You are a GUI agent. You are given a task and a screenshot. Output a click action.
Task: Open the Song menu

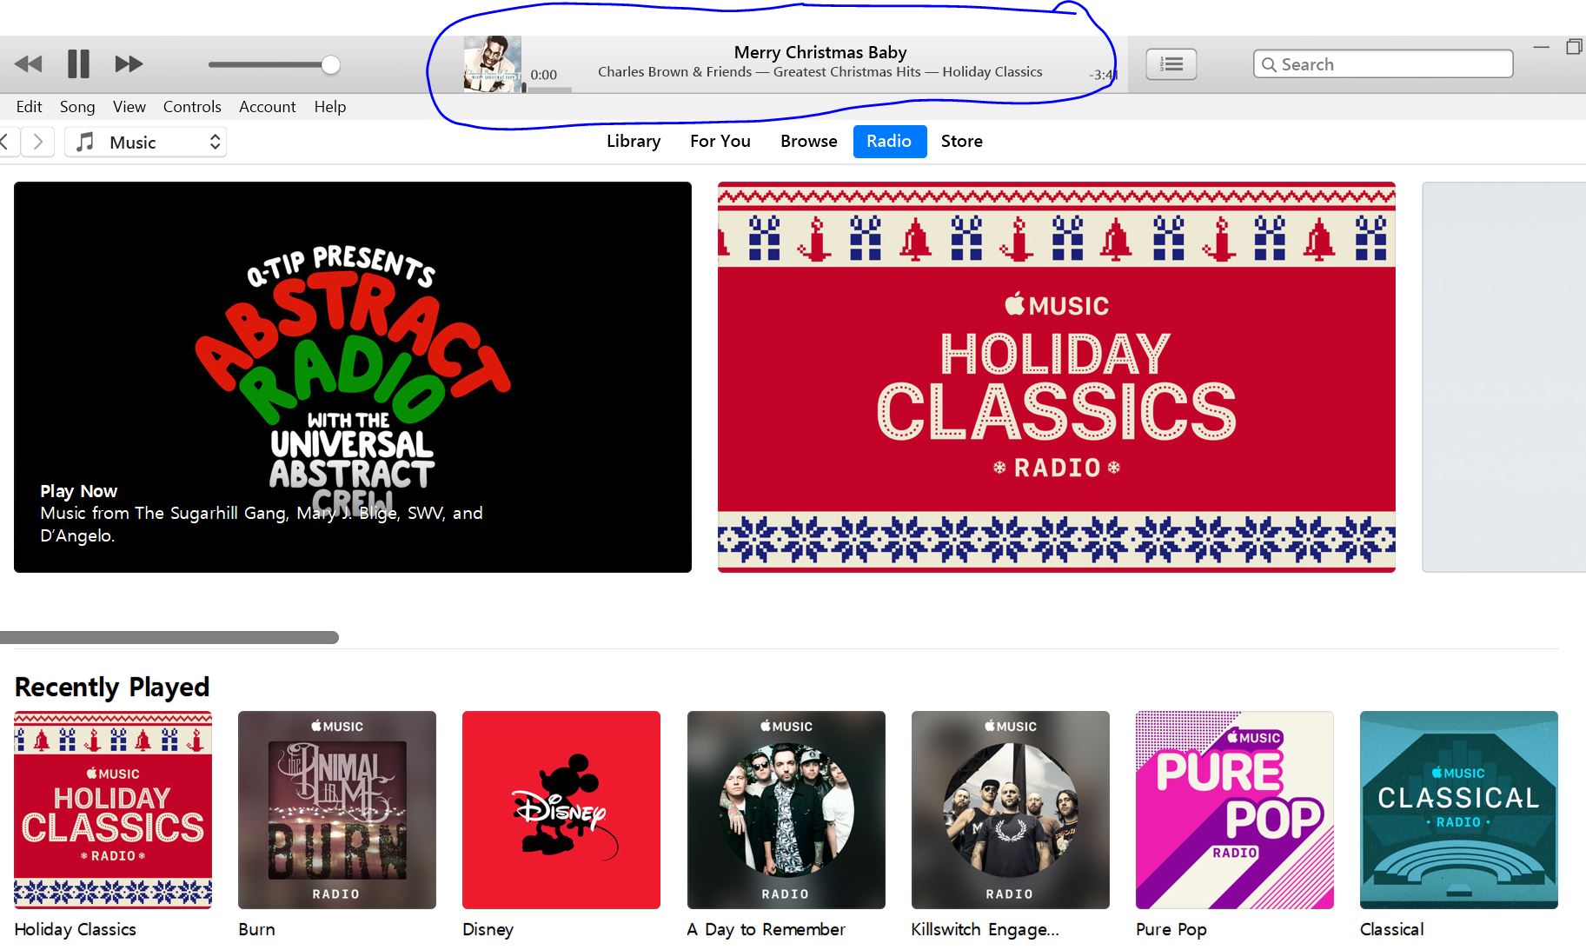[77, 106]
